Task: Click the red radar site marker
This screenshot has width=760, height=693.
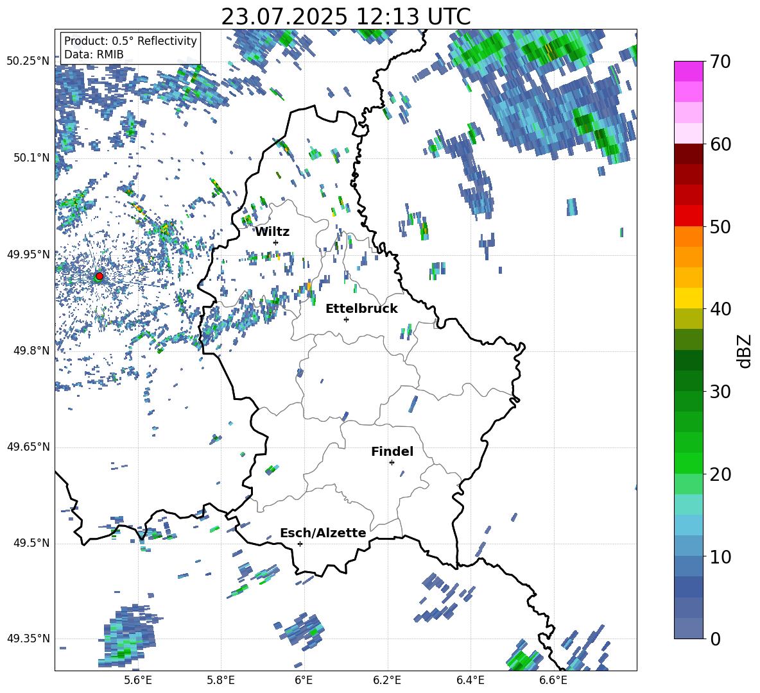Action: 99,276
